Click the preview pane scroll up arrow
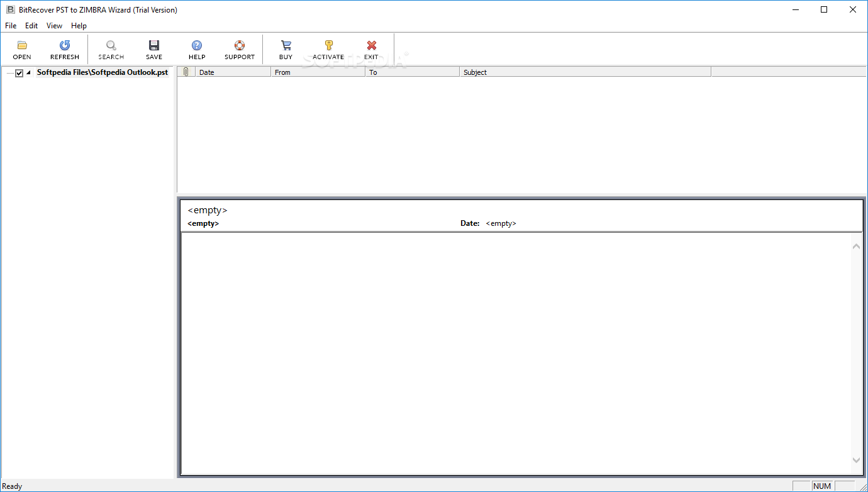868x492 pixels. [856, 246]
